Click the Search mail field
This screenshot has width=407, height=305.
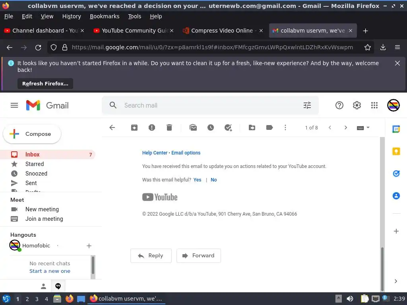pyautogui.click(x=210, y=105)
